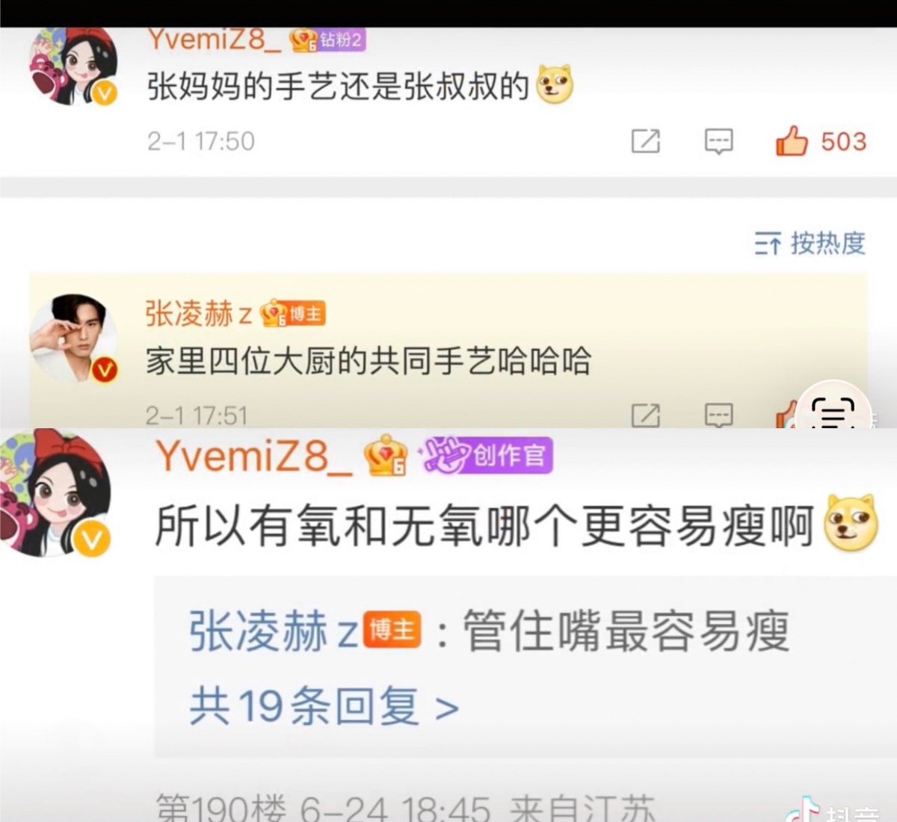The width and height of the screenshot is (897, 822).
Task: Tap comment icon on 张凌赫 reply
Action: (719, 415)
